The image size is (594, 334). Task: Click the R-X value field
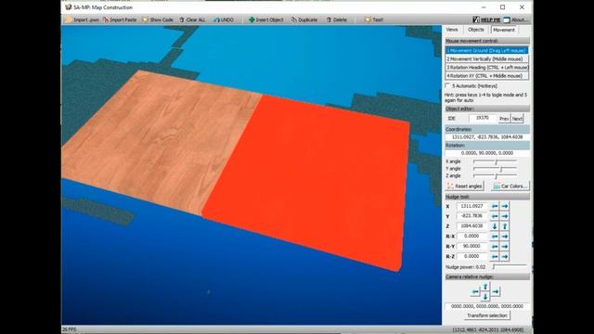point(471,236)
